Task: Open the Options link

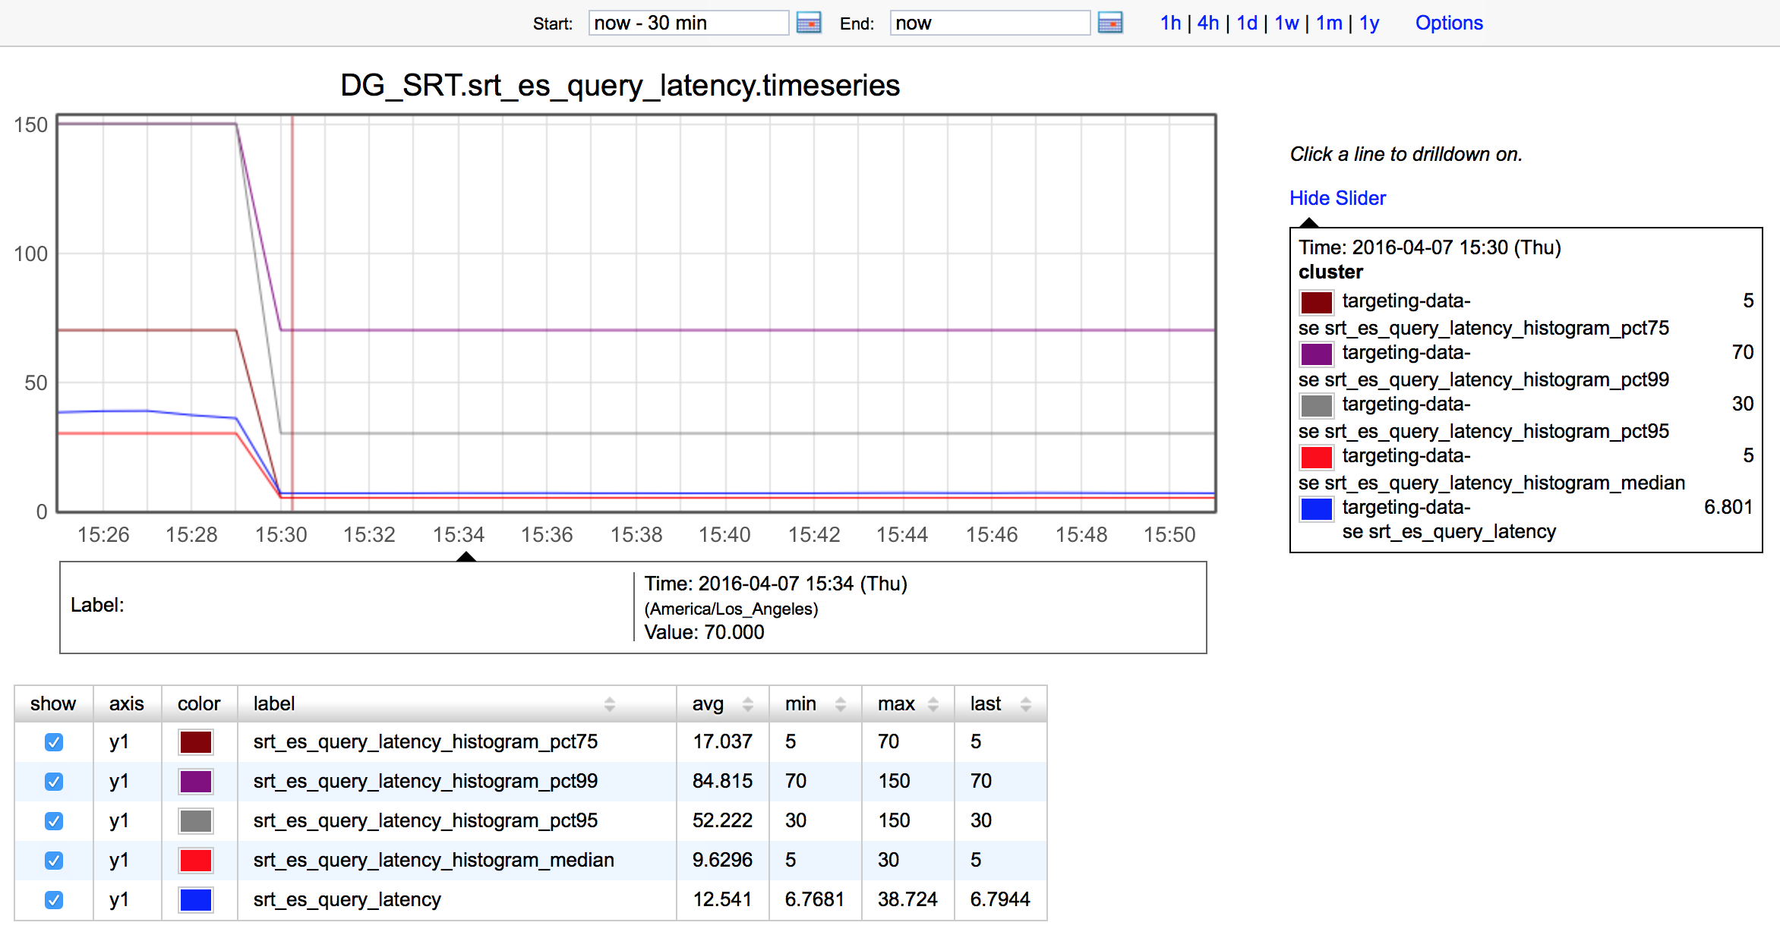Action: (1449, 23)
